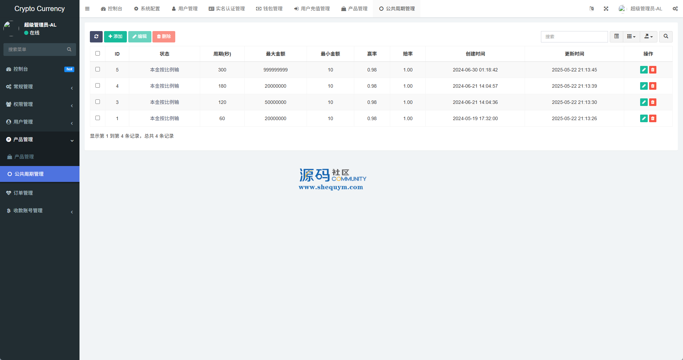
Task: Click the language switch icon in header
Action: click(591, 9)
